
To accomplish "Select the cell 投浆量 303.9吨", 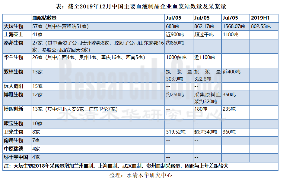I will (179, 76).
